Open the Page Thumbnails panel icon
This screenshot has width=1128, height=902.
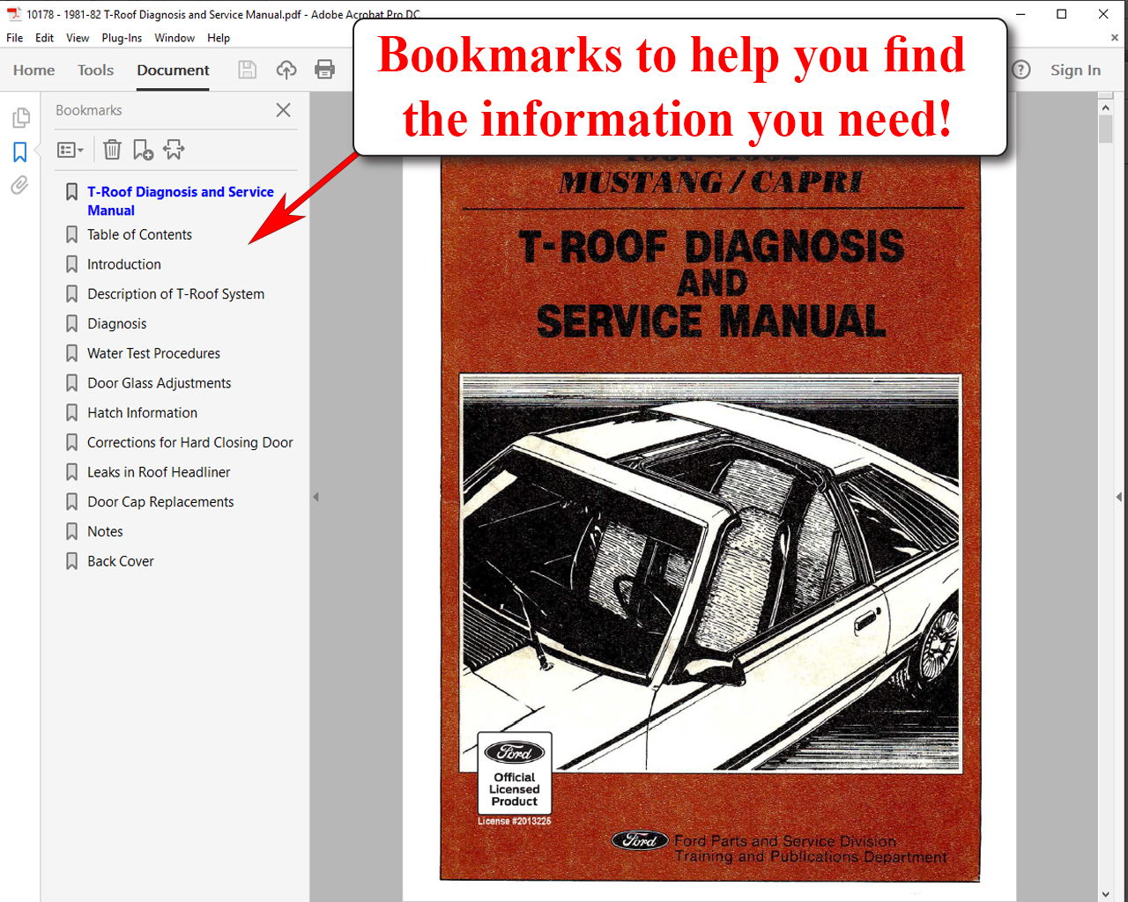click(x=20, y=118)
